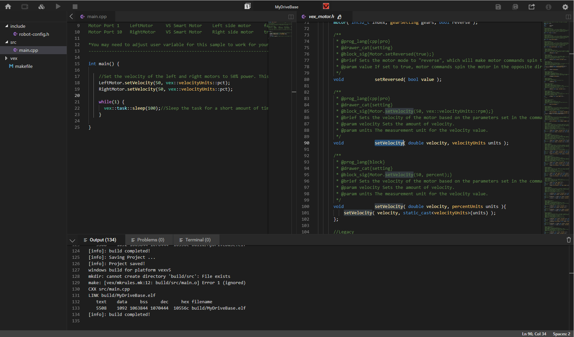Screen dimensions: 574x337
Task: Collapse the Output panel with the down chevron
Action: [72, 240]
